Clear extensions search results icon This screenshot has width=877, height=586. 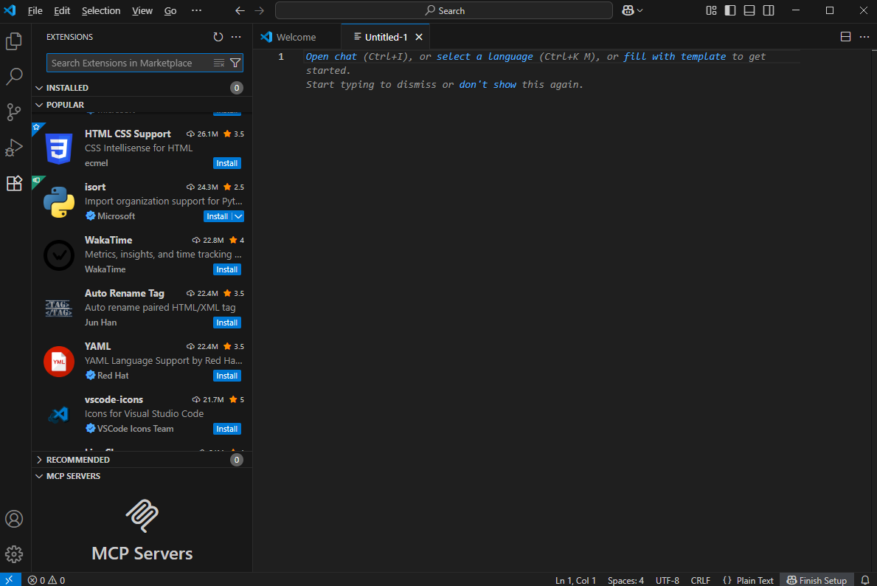point(219,63)
